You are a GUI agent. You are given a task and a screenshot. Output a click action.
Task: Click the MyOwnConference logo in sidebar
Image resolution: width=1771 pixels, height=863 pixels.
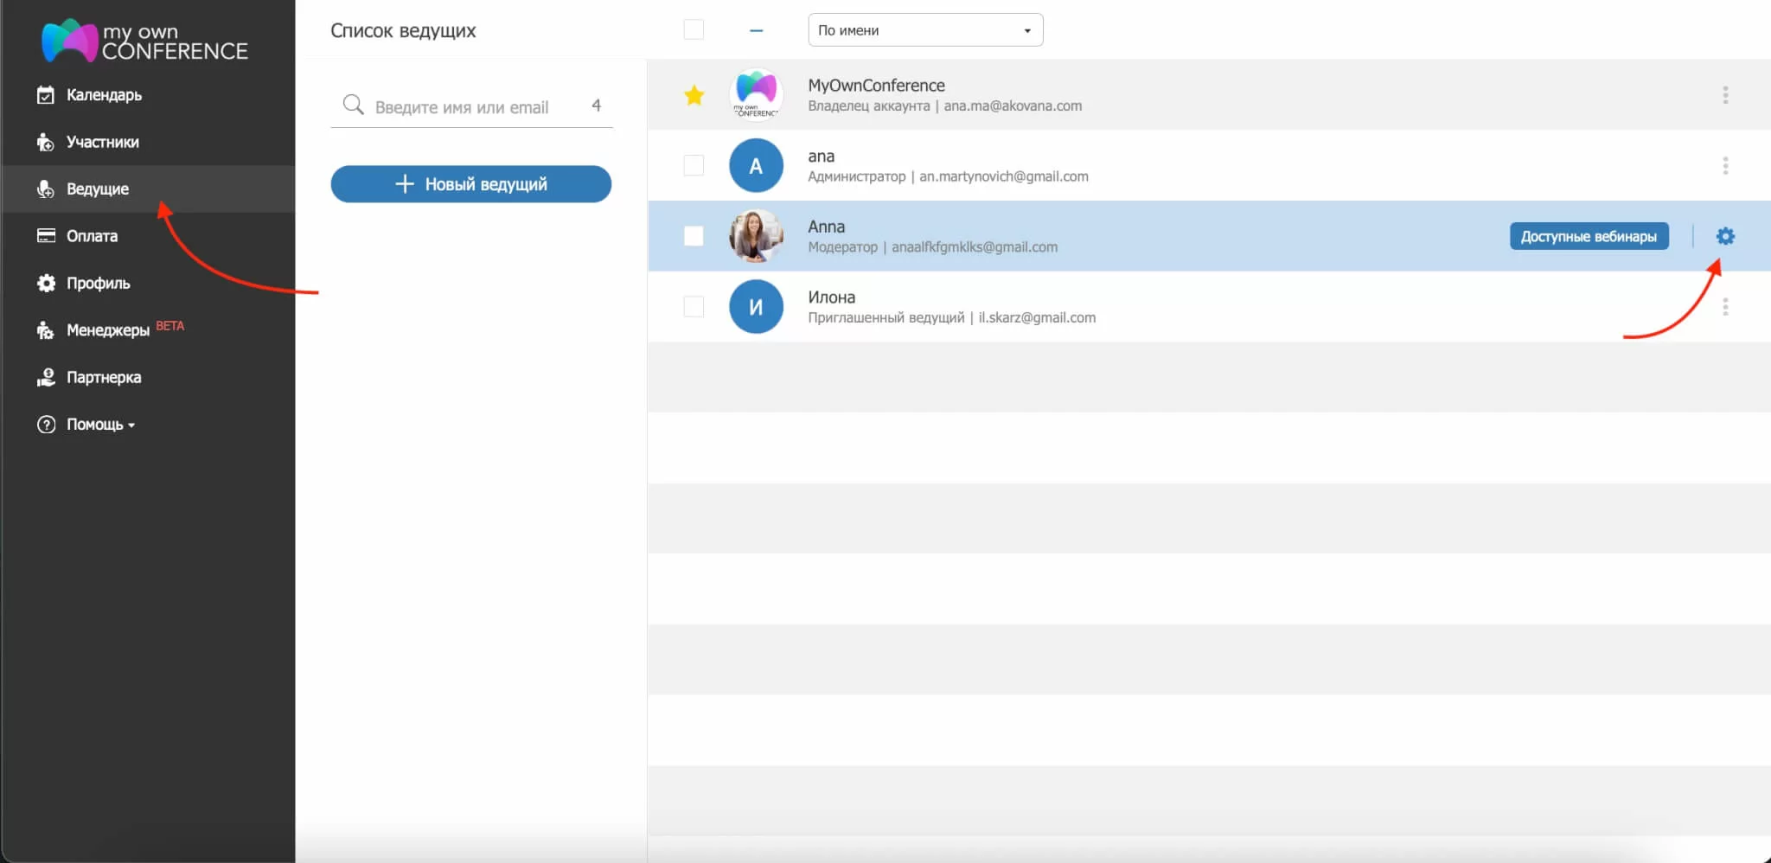point(144,41)
